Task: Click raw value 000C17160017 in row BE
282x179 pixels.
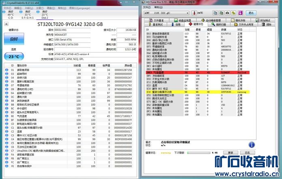Action: (x=123, y=116)
